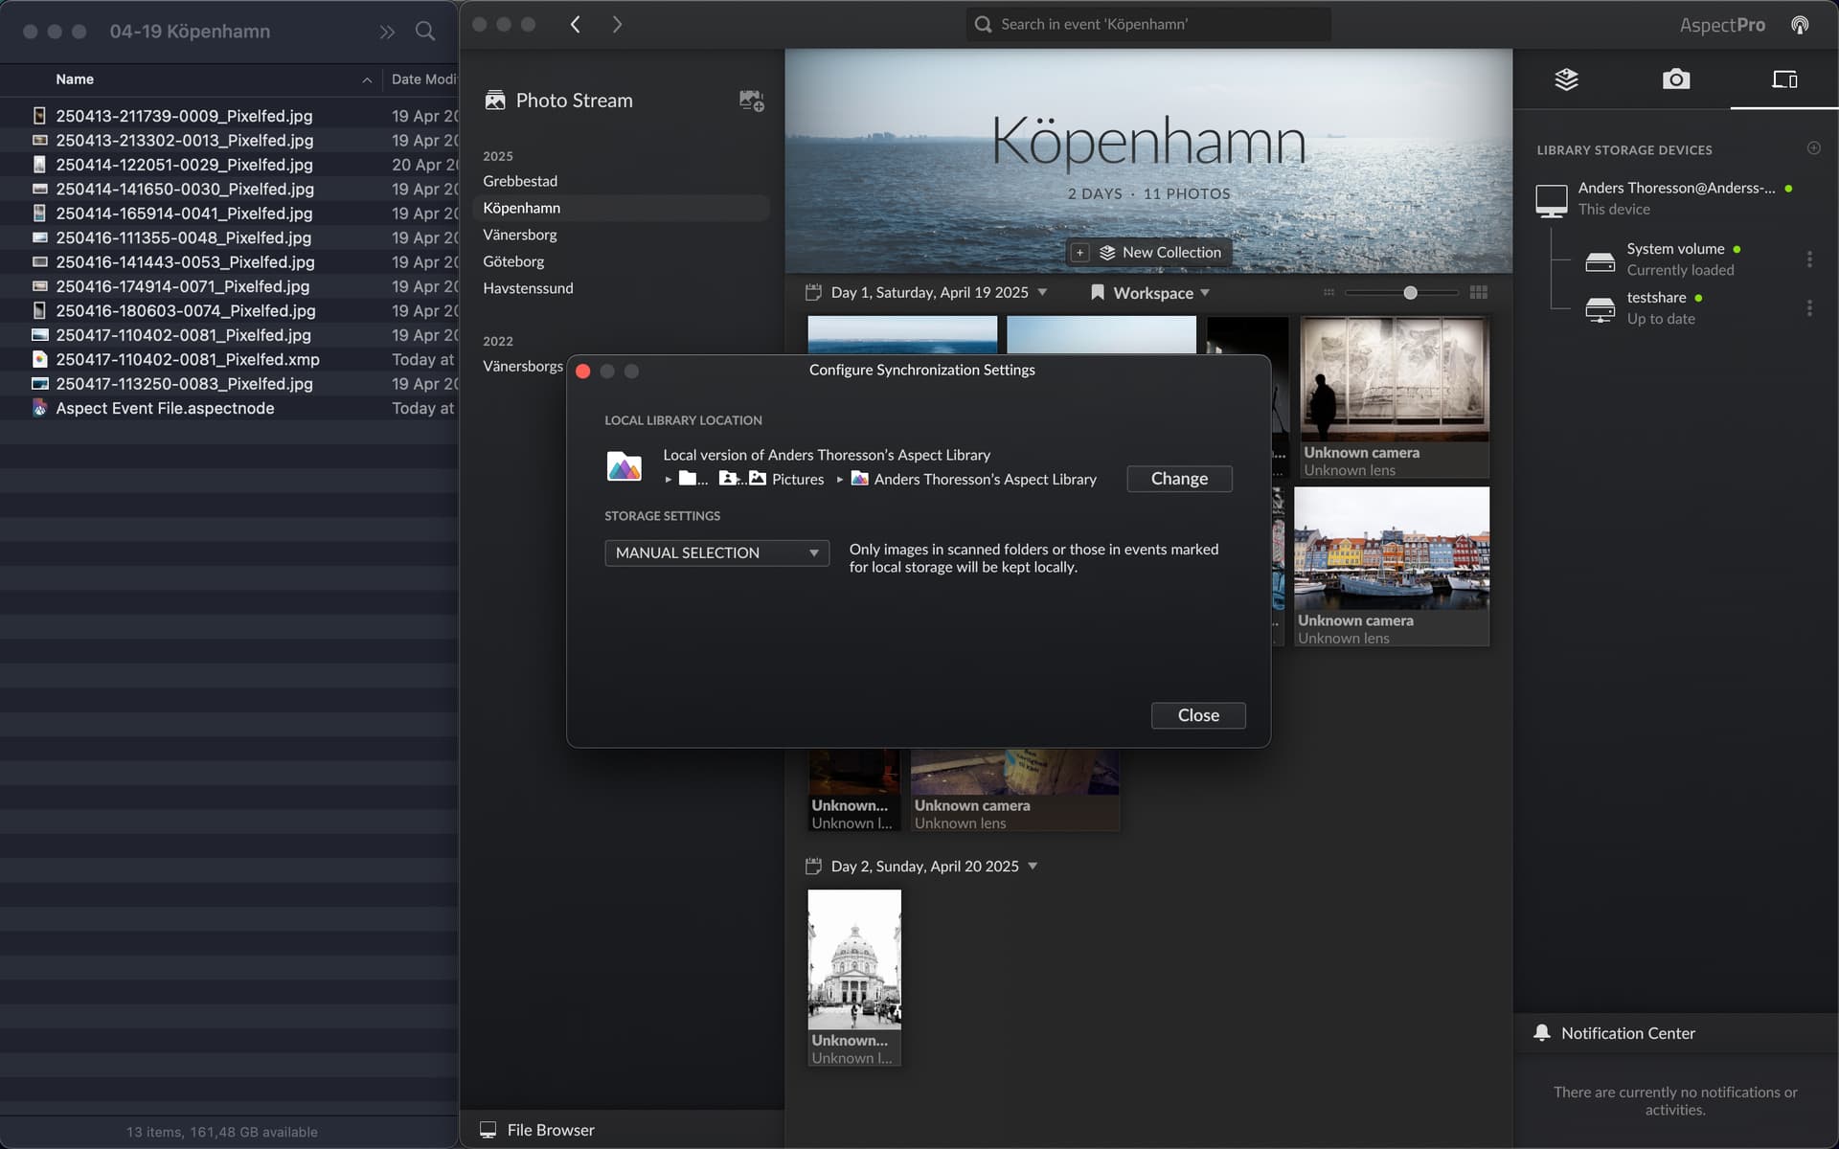Adjust the thumbnail size slider
The image size is (1839, 1149).
point(1410,293)
